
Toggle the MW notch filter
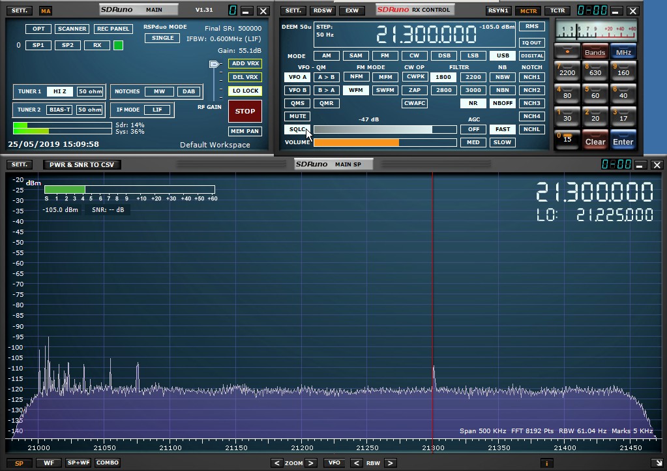pyautogui.click(x=159, y=91)
